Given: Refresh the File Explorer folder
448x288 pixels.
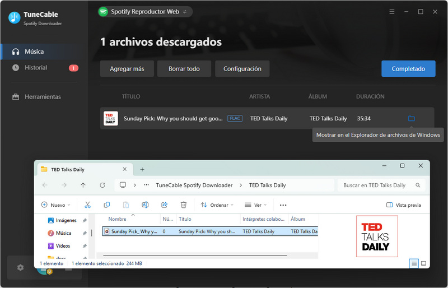Looking at the screenshot, I should (x=102, y=185).
